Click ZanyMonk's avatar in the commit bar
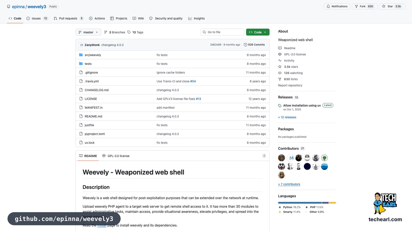This screenshot has height=231, width=412. click(81, 45)
